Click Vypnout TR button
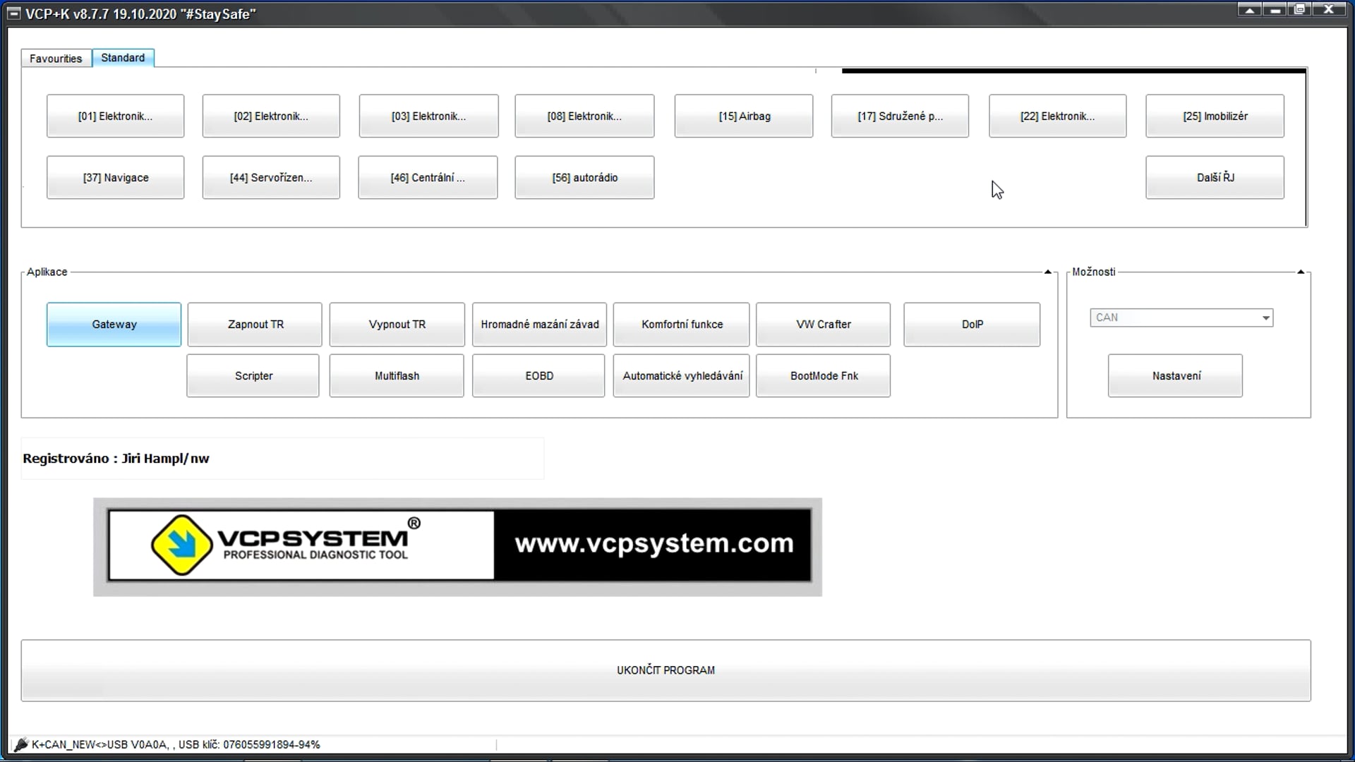 397,325
